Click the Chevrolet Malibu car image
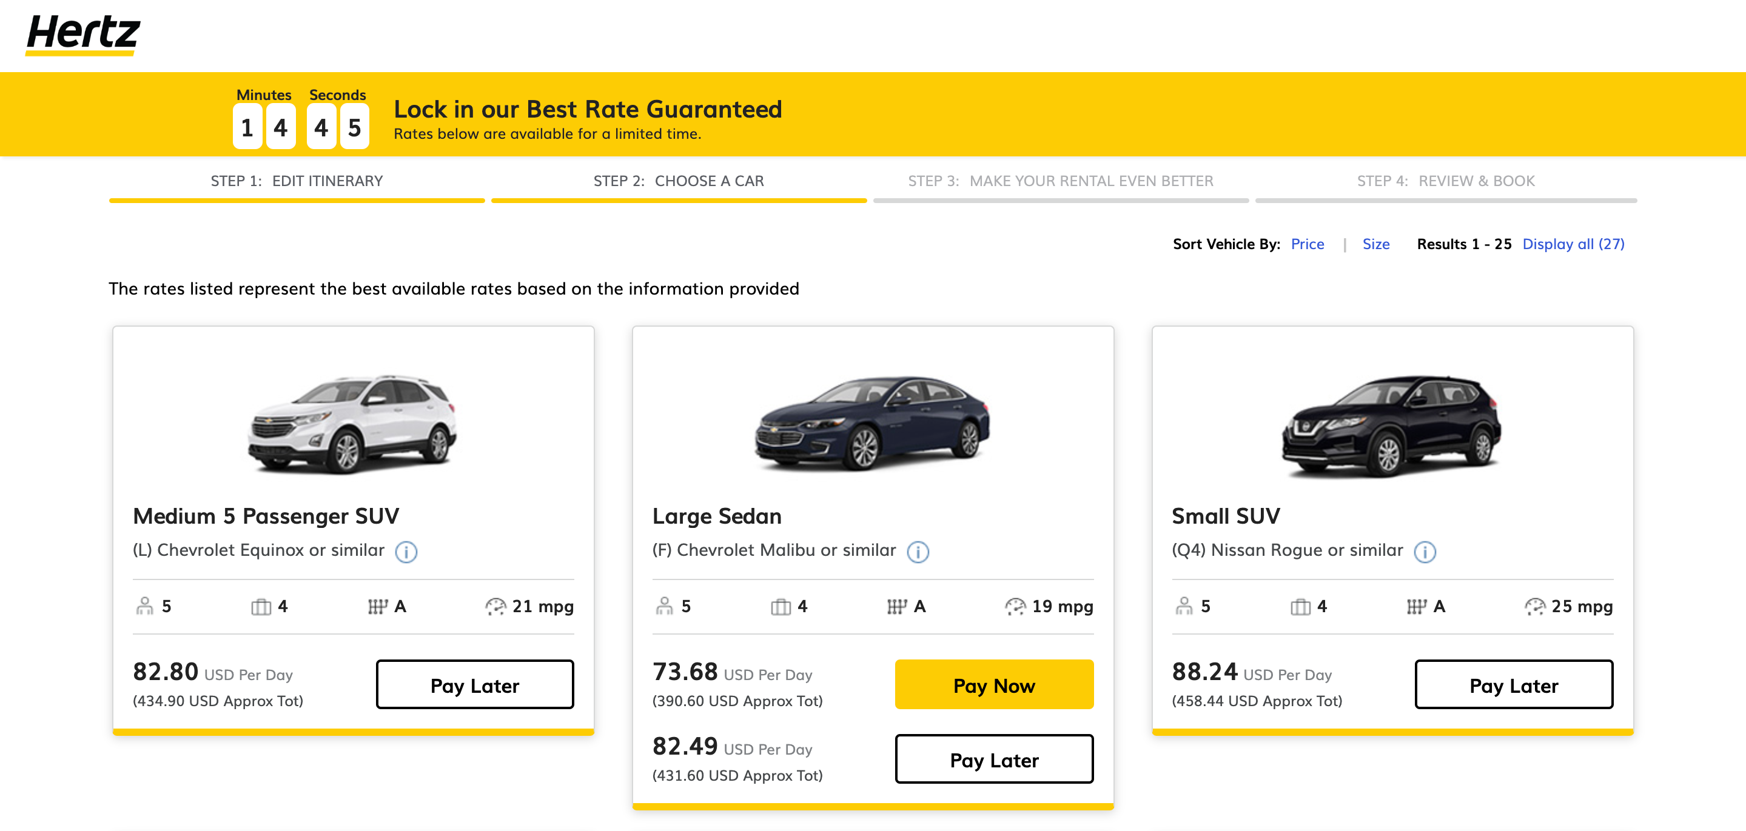This screenshot has height=831, width=1746. pos(872,423)
